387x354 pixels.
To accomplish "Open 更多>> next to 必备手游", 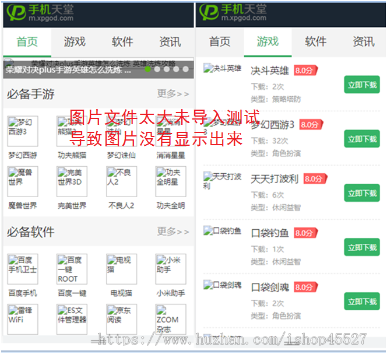I will (173, 94).
